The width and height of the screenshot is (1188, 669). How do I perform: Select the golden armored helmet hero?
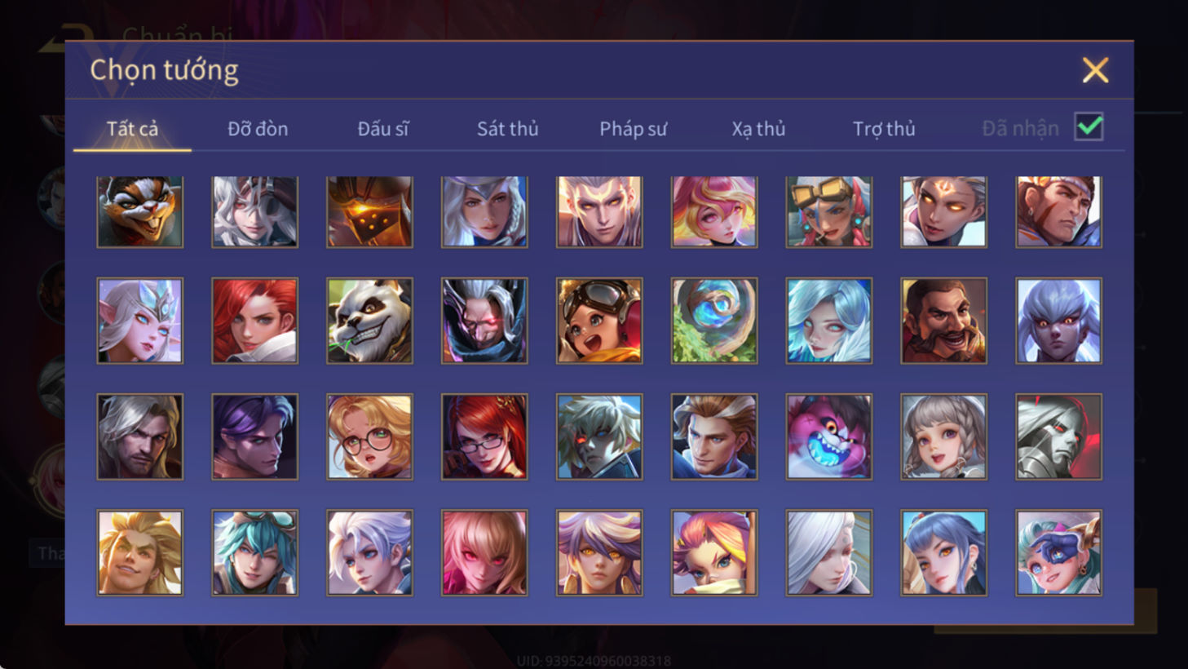click(x=369, y=211)
